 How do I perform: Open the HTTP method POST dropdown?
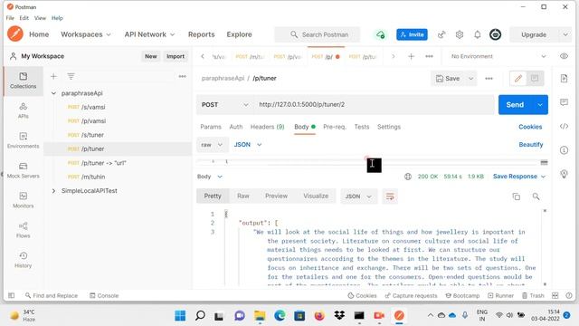click(224, 105)
